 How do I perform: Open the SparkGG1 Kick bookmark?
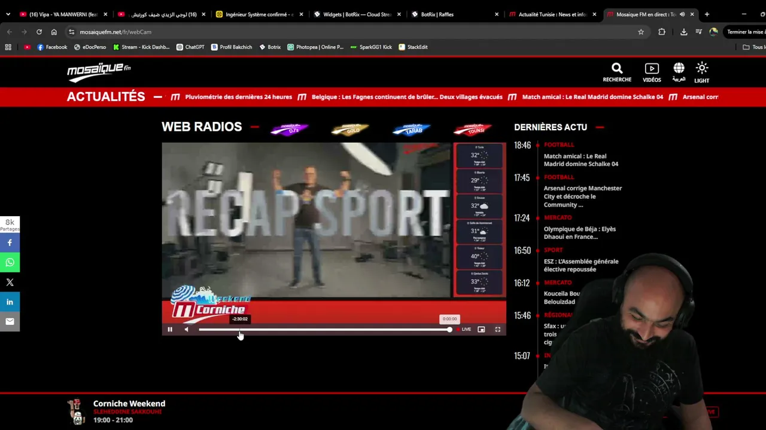click(371, 47)
